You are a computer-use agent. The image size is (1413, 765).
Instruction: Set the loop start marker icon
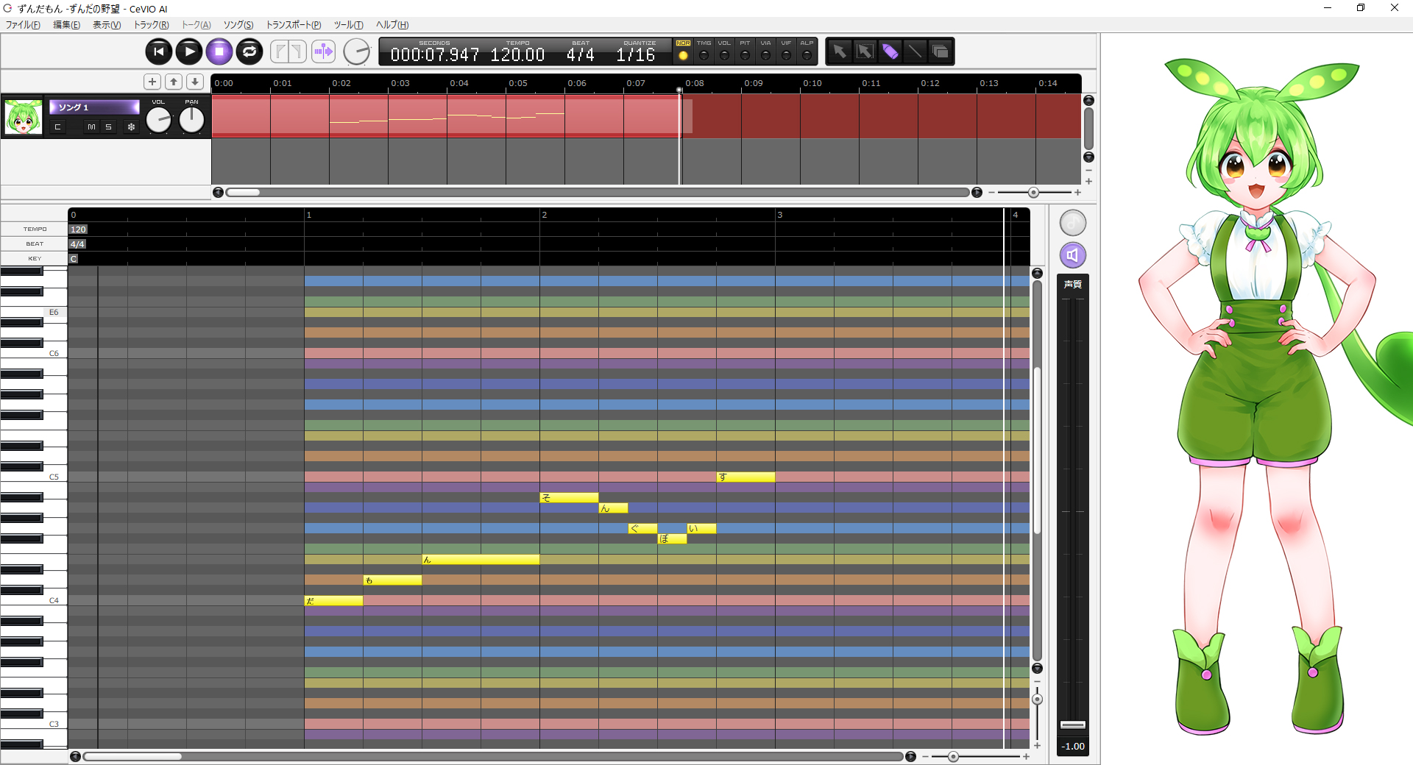280,51
